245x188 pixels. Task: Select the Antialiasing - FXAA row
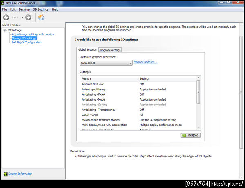point(138,94)
